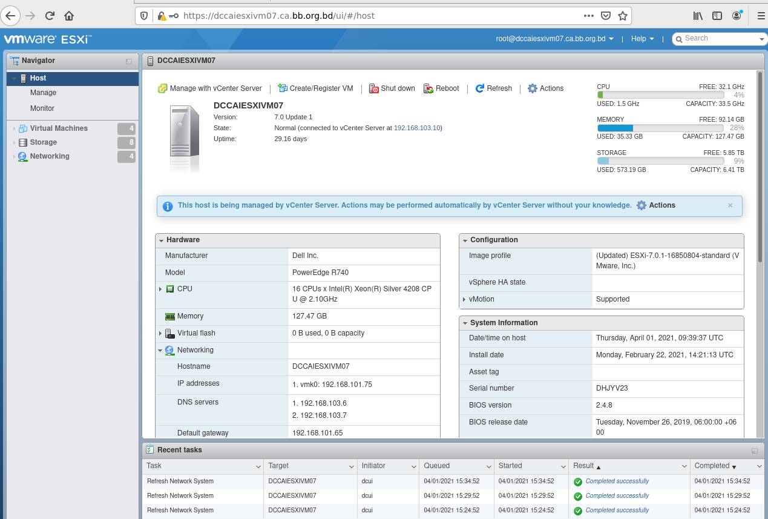Open Actions gear in the host toolbar
This screenshot has width=768, height=519.
click(x=533, y=88)
